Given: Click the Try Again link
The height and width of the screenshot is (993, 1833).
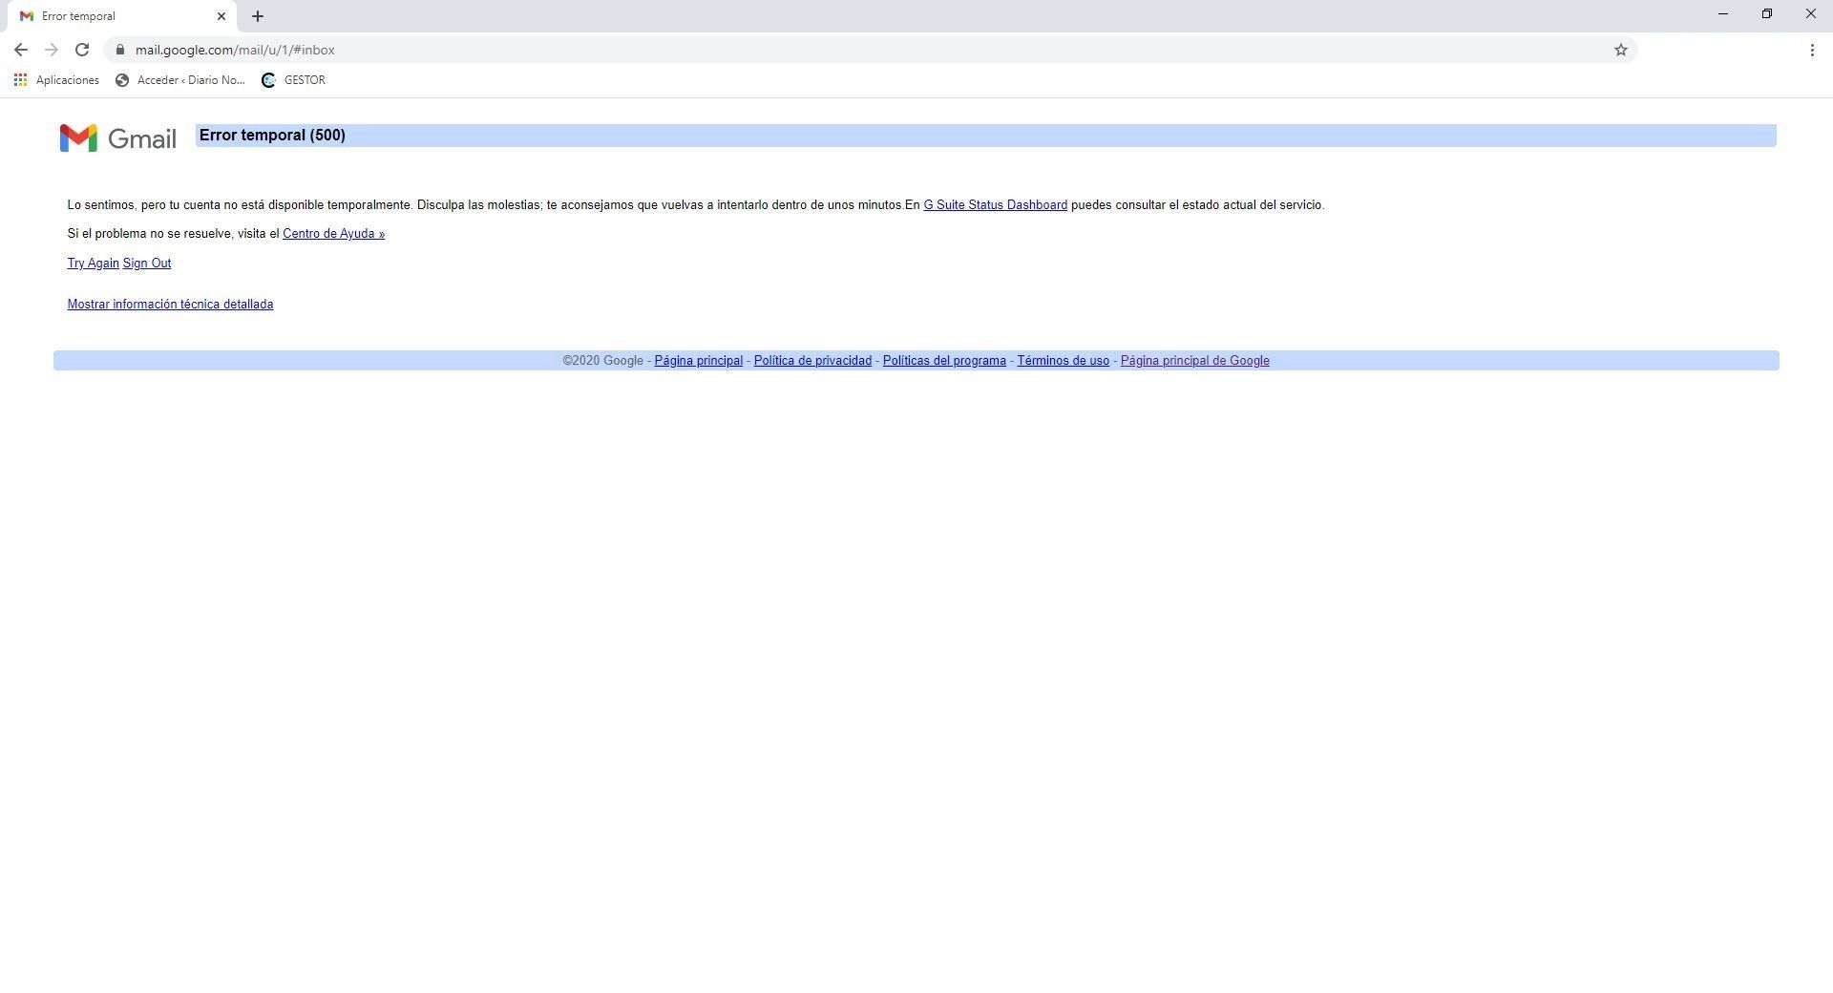Looking at the screenshot, I should point(93,264).
